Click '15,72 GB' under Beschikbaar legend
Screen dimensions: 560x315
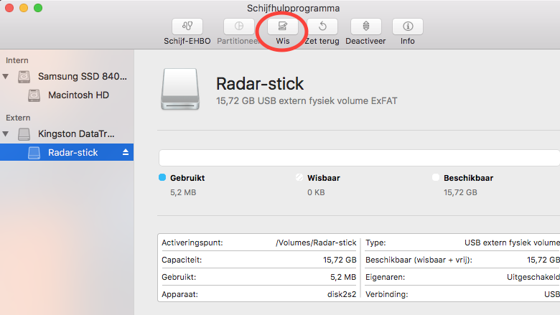pos(460,192)
